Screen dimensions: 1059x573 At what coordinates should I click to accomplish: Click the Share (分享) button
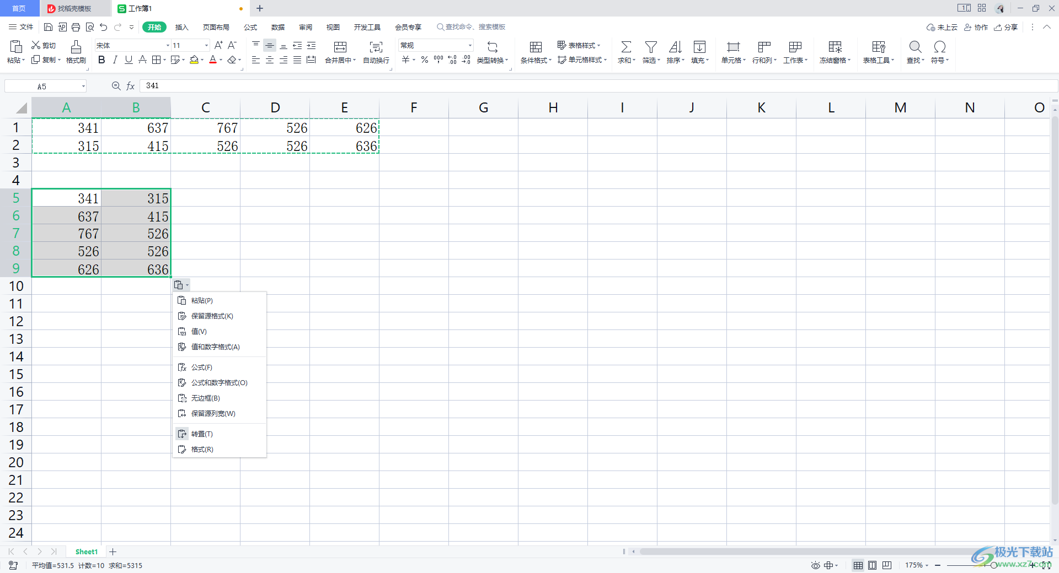(1006, 27)
